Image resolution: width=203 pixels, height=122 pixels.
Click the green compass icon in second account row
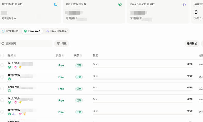coord(9,79)
